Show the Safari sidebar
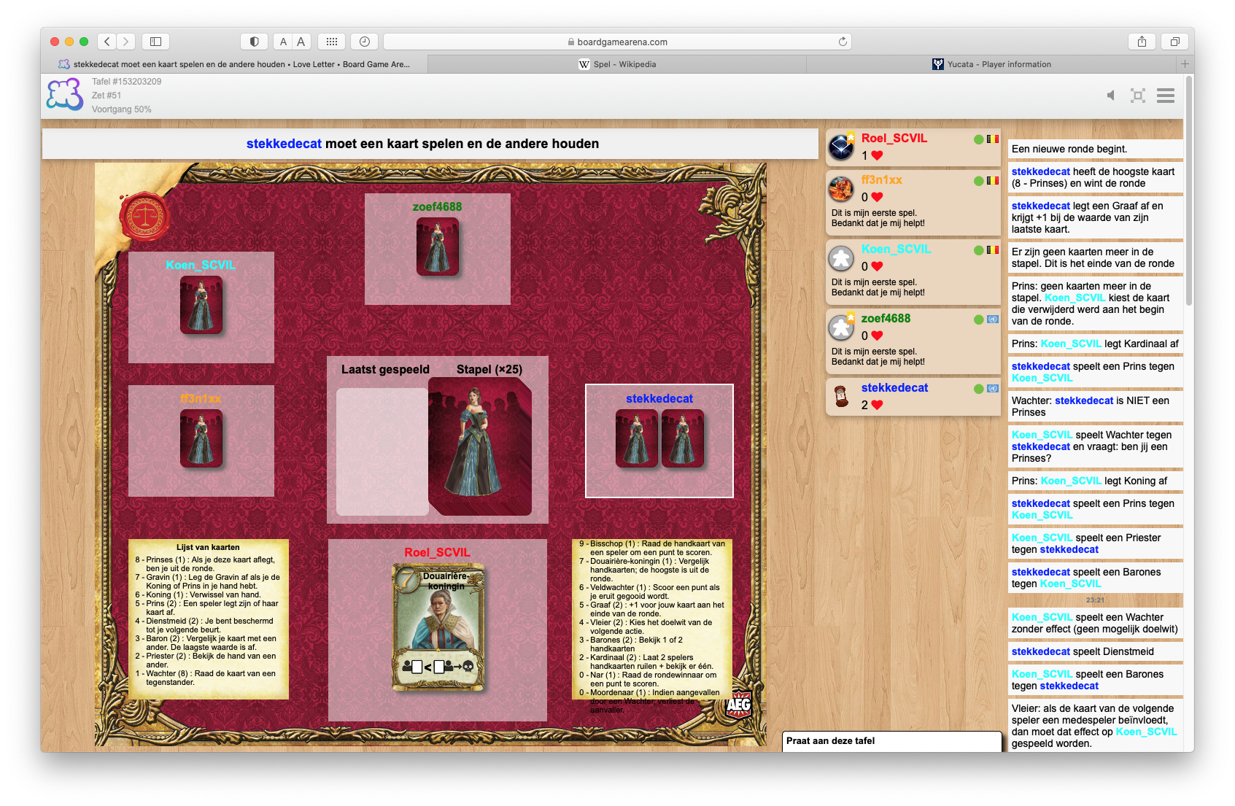 coord(155,42)
